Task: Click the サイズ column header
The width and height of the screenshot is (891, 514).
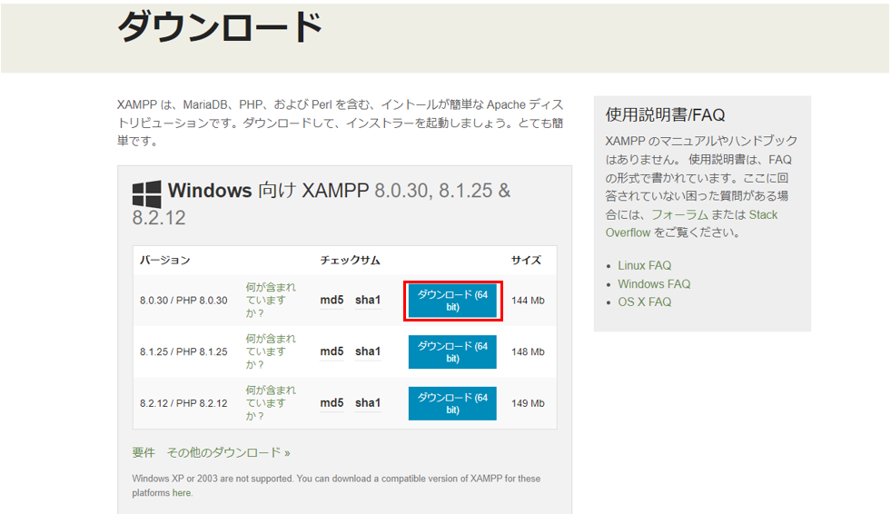Action: 526,260
